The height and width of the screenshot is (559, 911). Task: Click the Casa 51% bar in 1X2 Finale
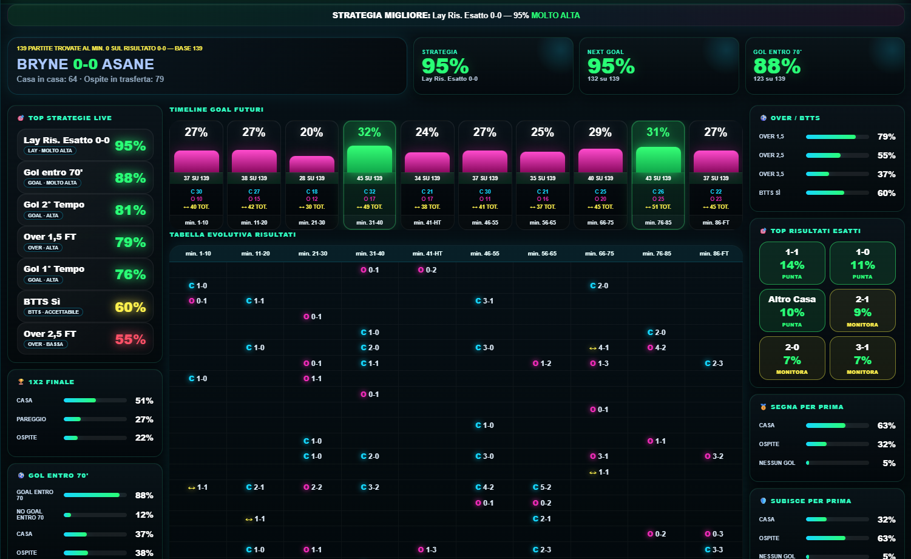click(95, 401)
